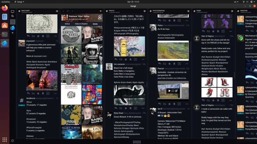Switch to the Status & Replies tab
This screenshot has width=257, height=144.
pos(81,24)
